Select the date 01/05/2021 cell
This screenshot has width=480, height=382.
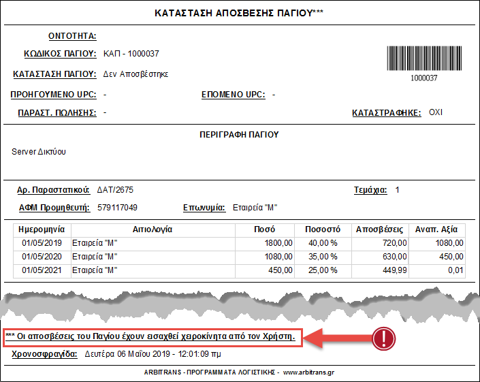42,270
